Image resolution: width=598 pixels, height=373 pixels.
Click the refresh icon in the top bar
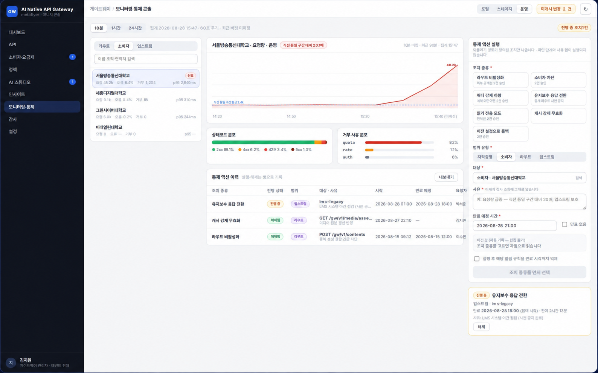tap(586, 9)
